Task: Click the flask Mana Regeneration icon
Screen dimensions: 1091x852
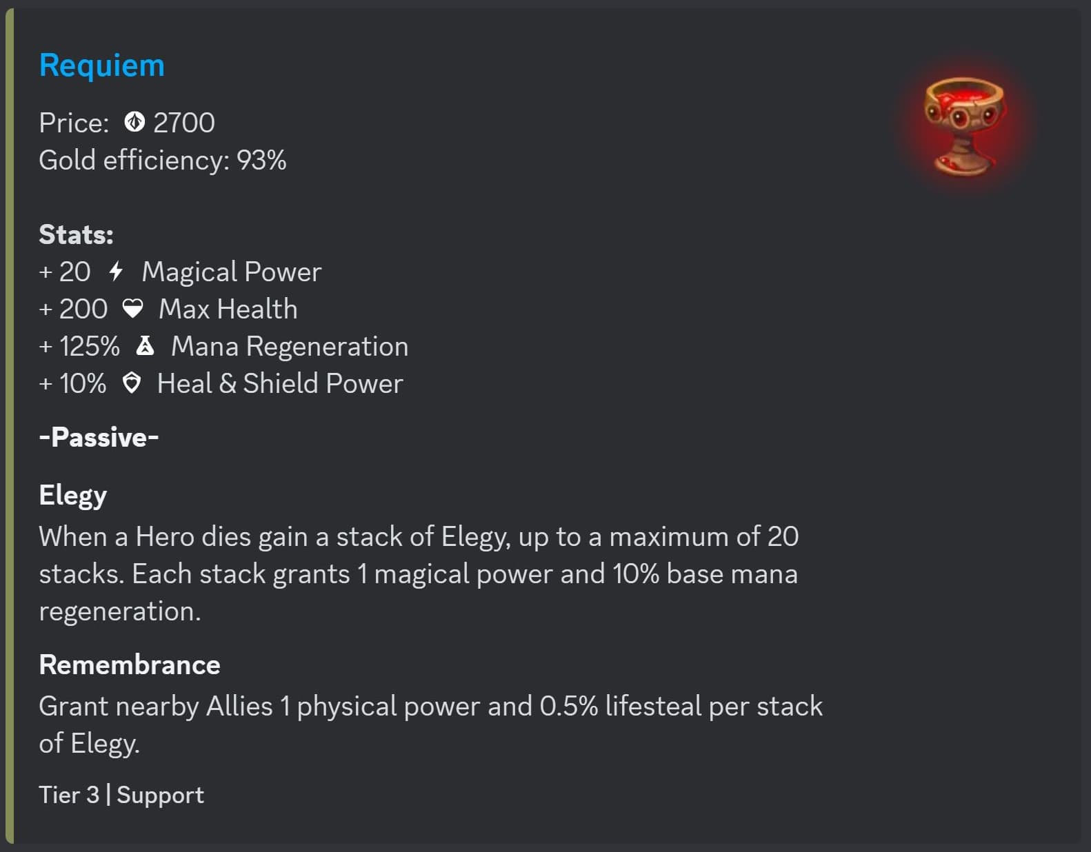Action: (145, 346)
